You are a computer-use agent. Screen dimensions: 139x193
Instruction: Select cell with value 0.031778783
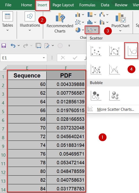(66, 189)
